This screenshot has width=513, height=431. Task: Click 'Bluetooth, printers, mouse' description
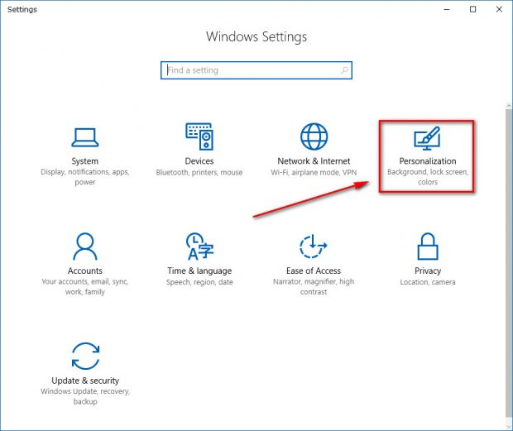click(199, 172)
